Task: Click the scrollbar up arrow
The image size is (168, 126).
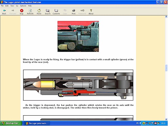Action: 166,17
